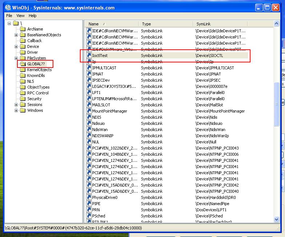
Task: Select the Driver folder icon in tree
Action: coord(23,52)
